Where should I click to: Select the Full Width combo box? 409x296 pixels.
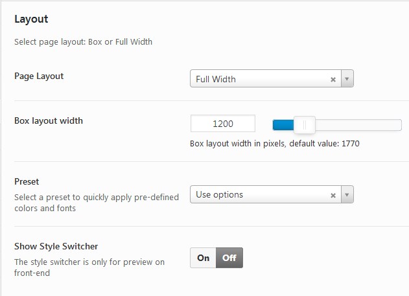pos(272,78)
